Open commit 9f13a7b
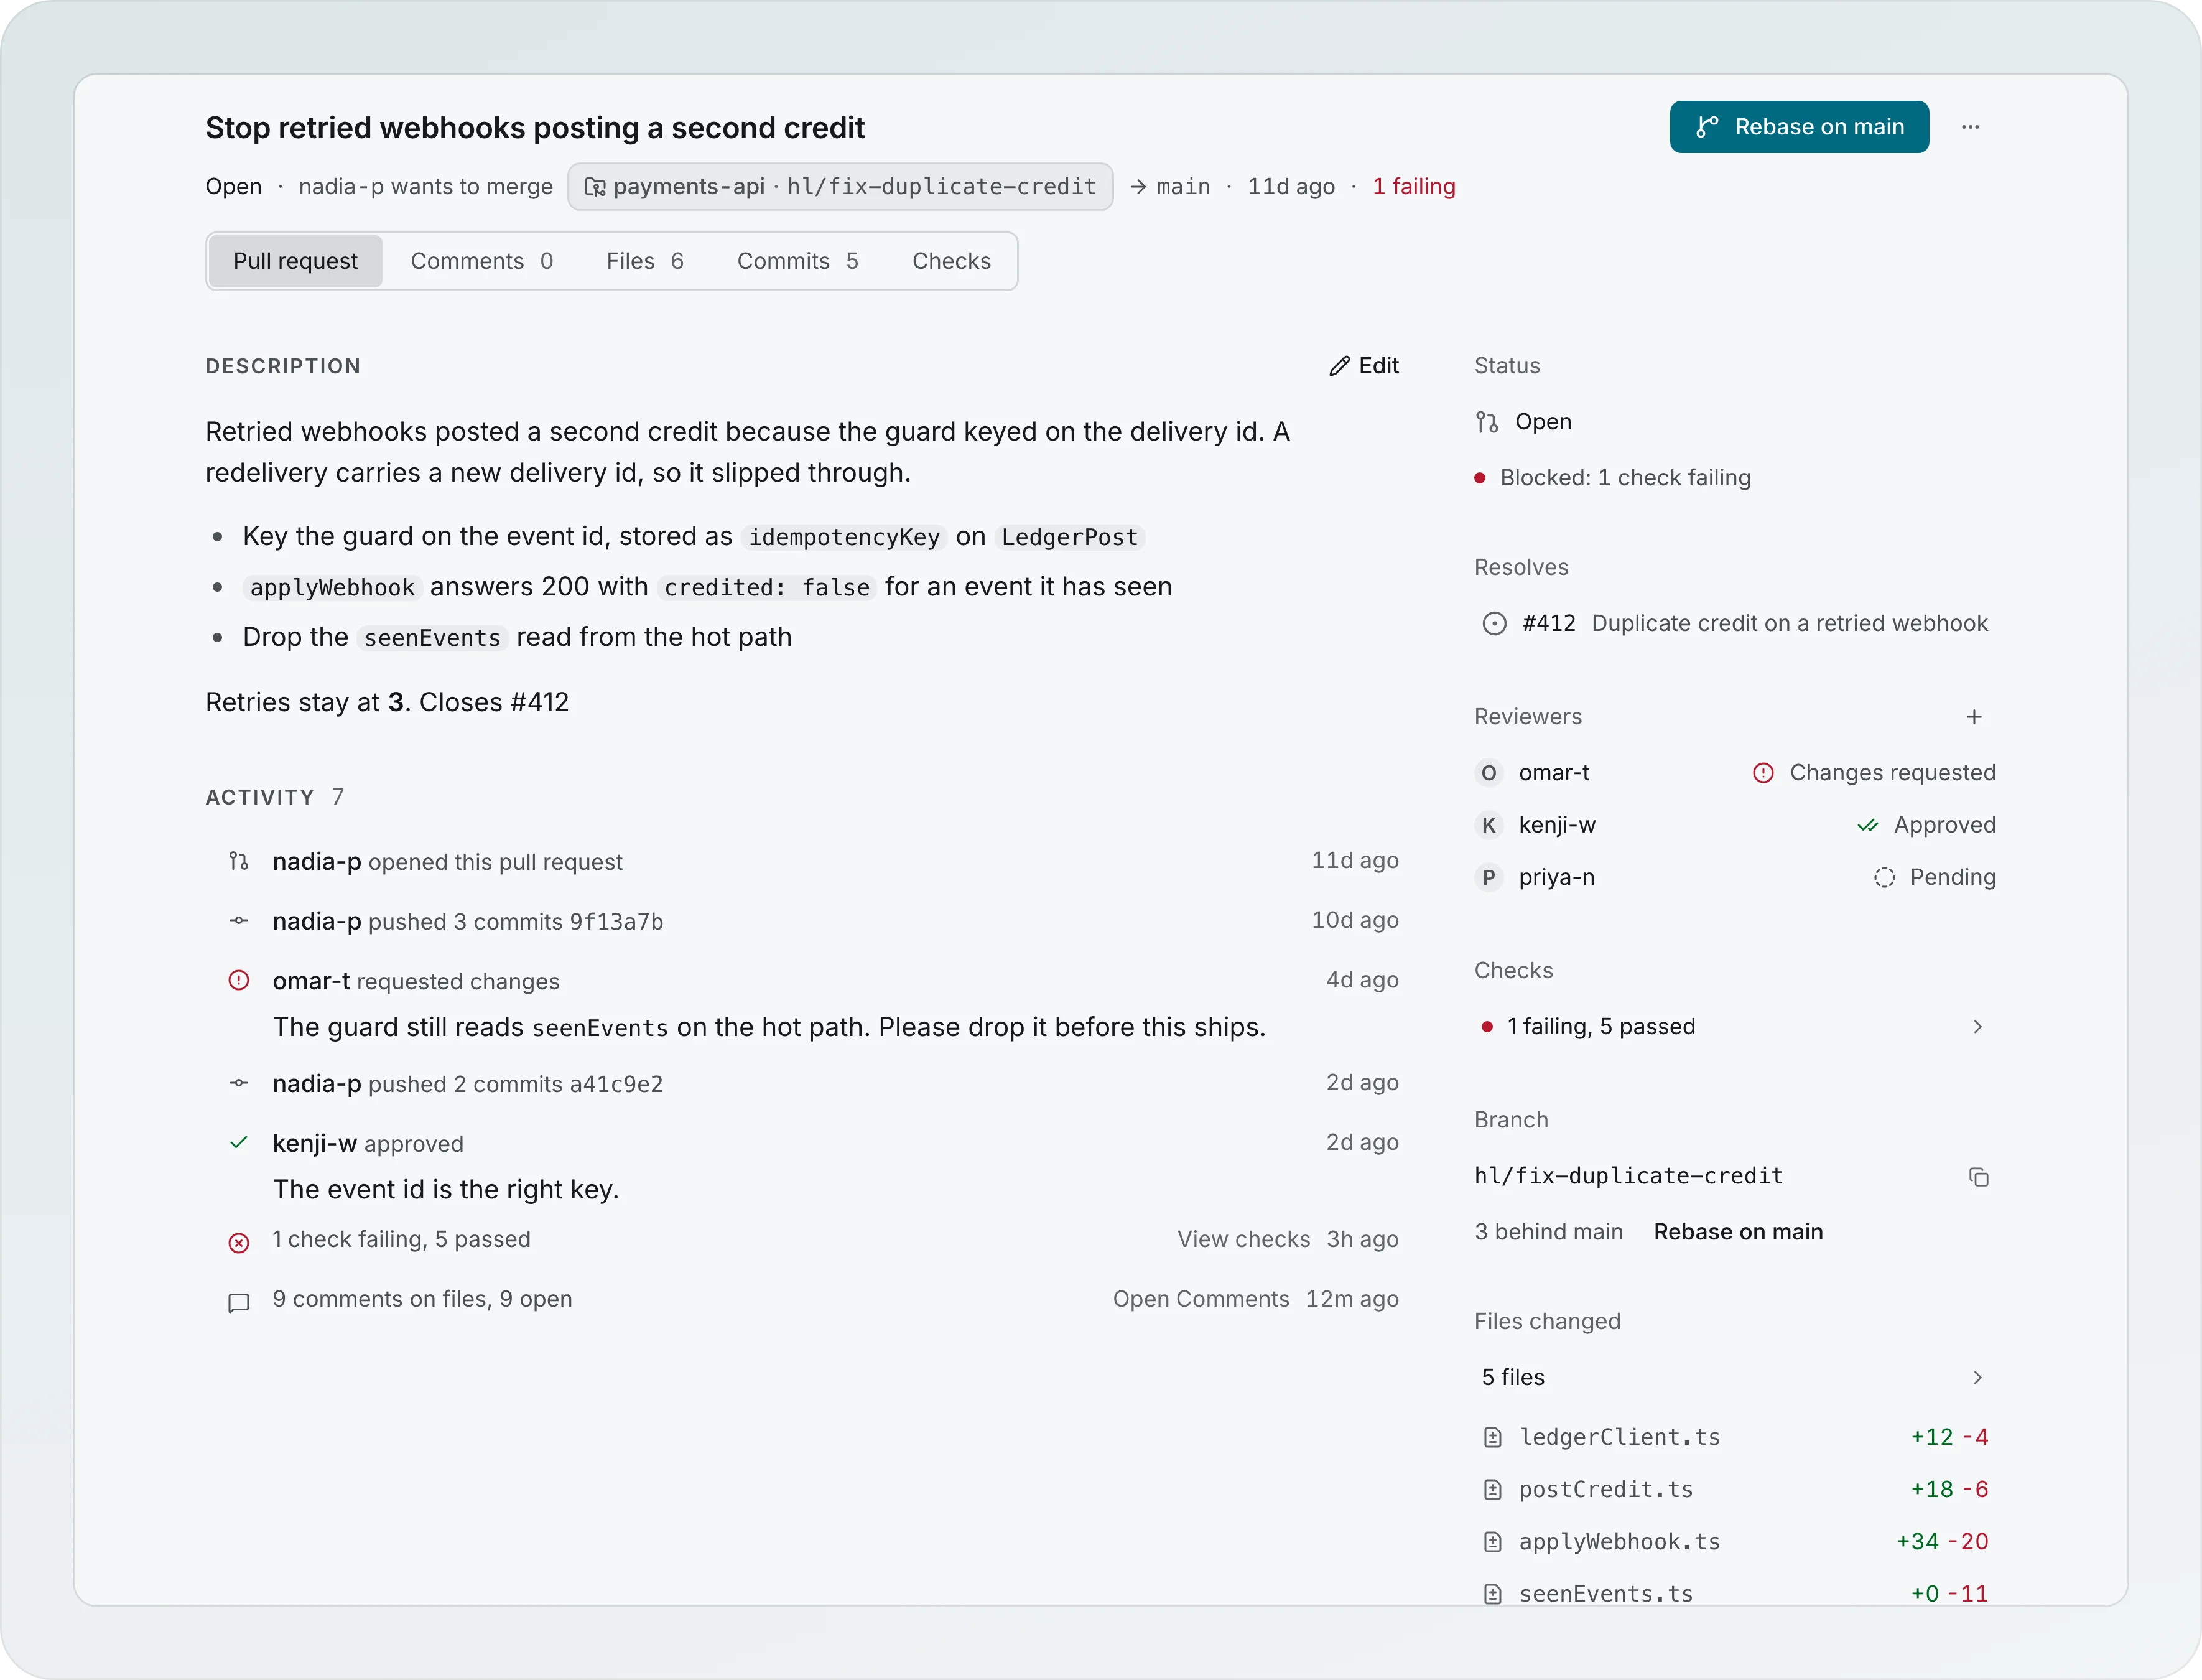The image size is (2202, 1680). (x=616, y=922)
